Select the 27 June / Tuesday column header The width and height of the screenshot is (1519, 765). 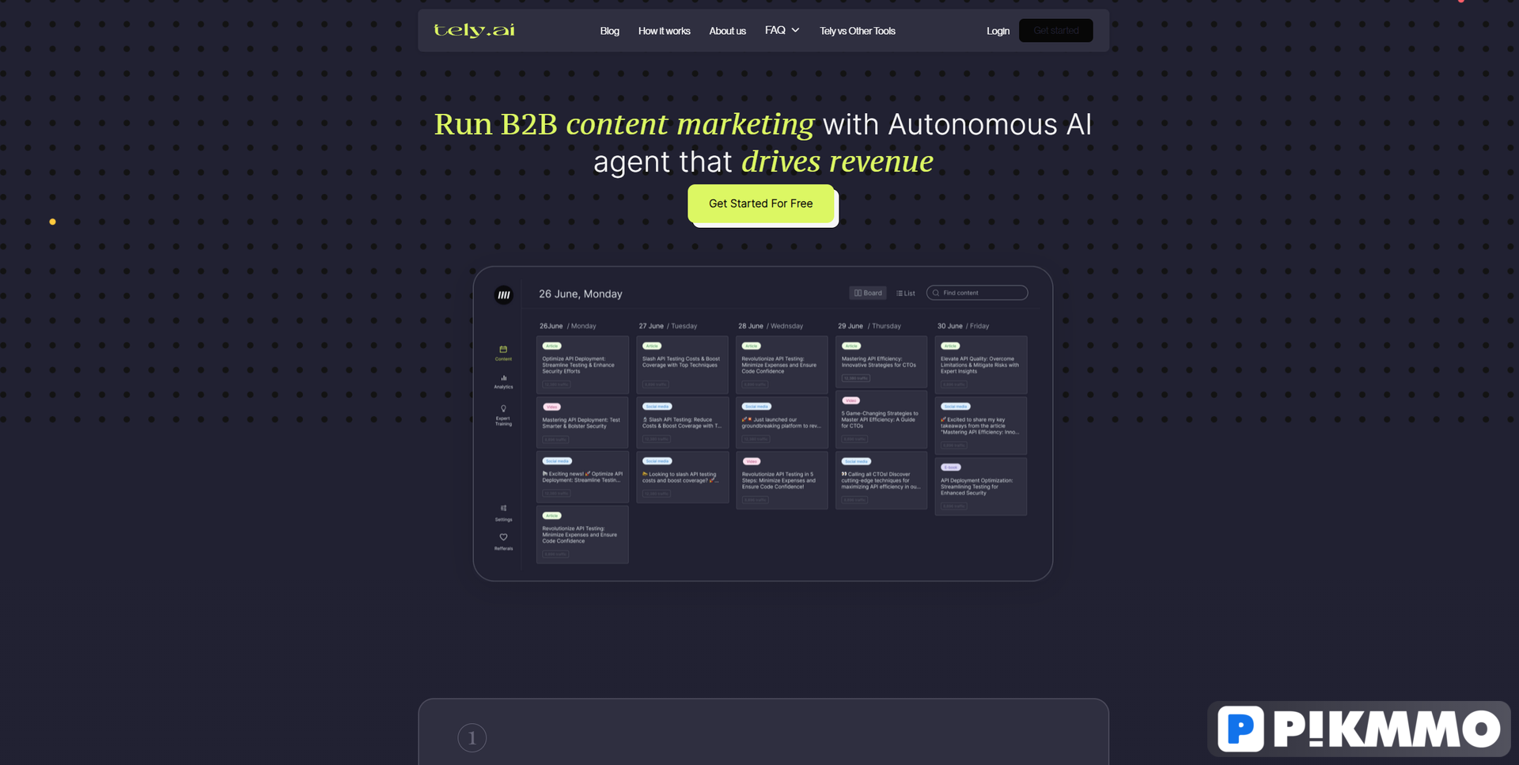pos(668,326)
